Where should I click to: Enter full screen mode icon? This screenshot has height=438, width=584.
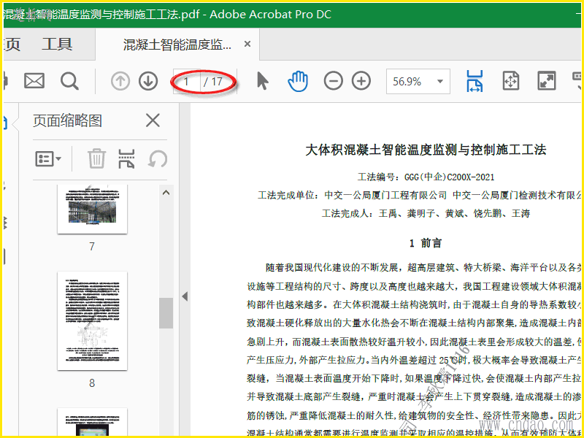point(546,81)
